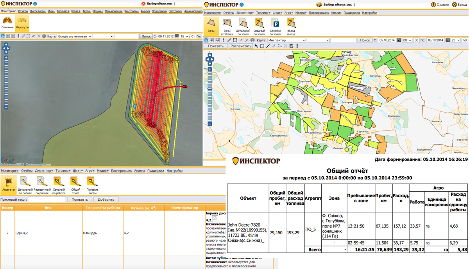Click search input left of Поиск in zones window

tap(343, 40)
